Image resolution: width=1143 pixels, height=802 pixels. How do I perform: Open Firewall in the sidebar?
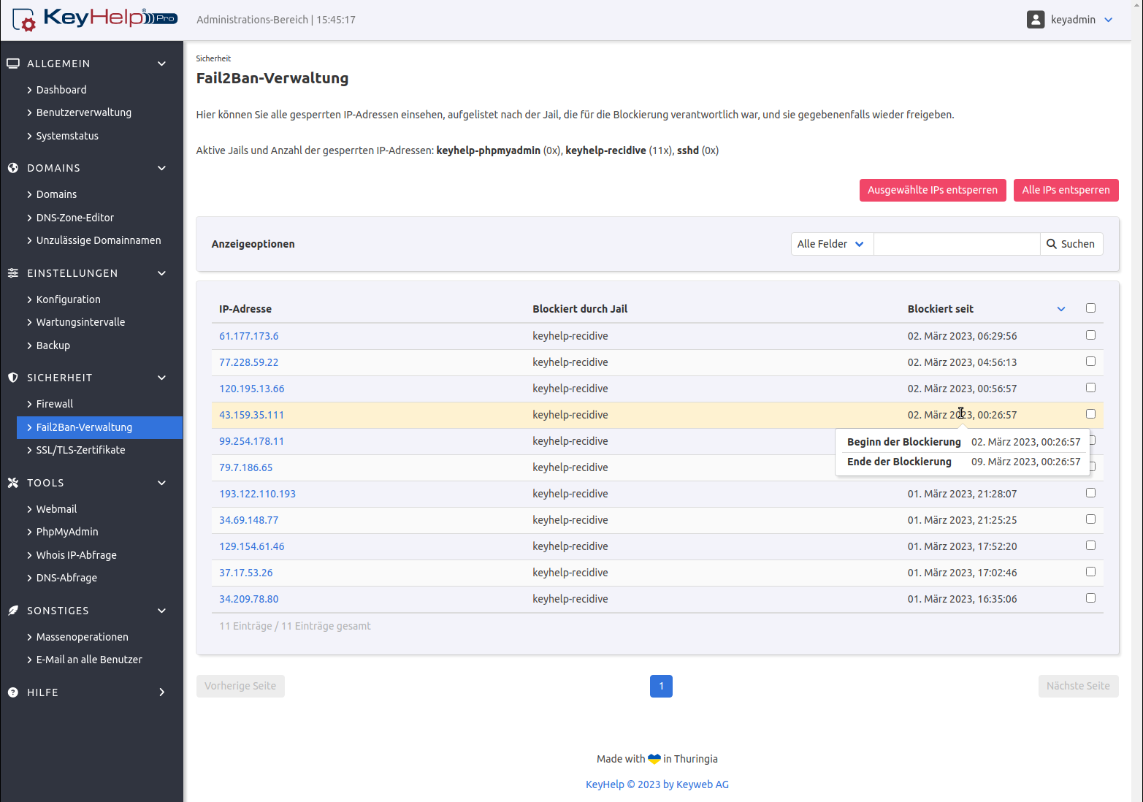tap(55, 404)
